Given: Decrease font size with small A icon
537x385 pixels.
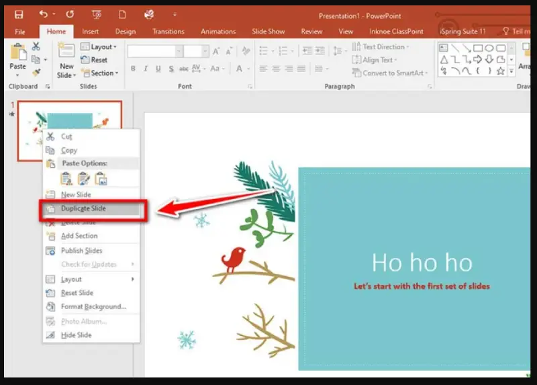Looking at the screenshot, I should pyautogui.click(x=228, y=52).
